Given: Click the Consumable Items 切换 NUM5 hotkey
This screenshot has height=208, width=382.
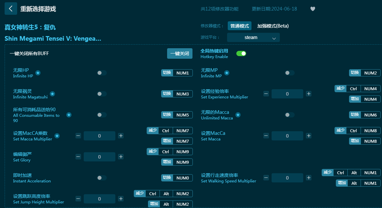Looking at the screenshot, I should pos(177,115).
